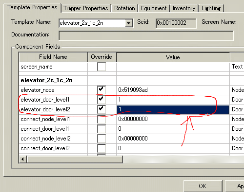Enable the connect_node_level2 override checkbox
The height and width of the screenshot is (192, 244).
(x=102, y=139)
